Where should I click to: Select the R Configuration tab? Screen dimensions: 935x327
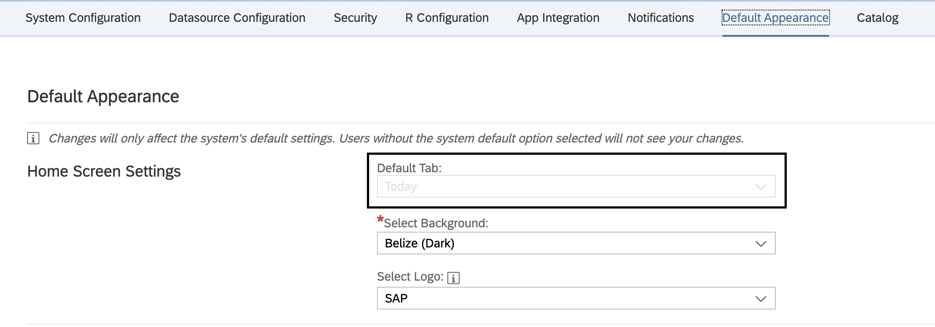click(447, 18)
